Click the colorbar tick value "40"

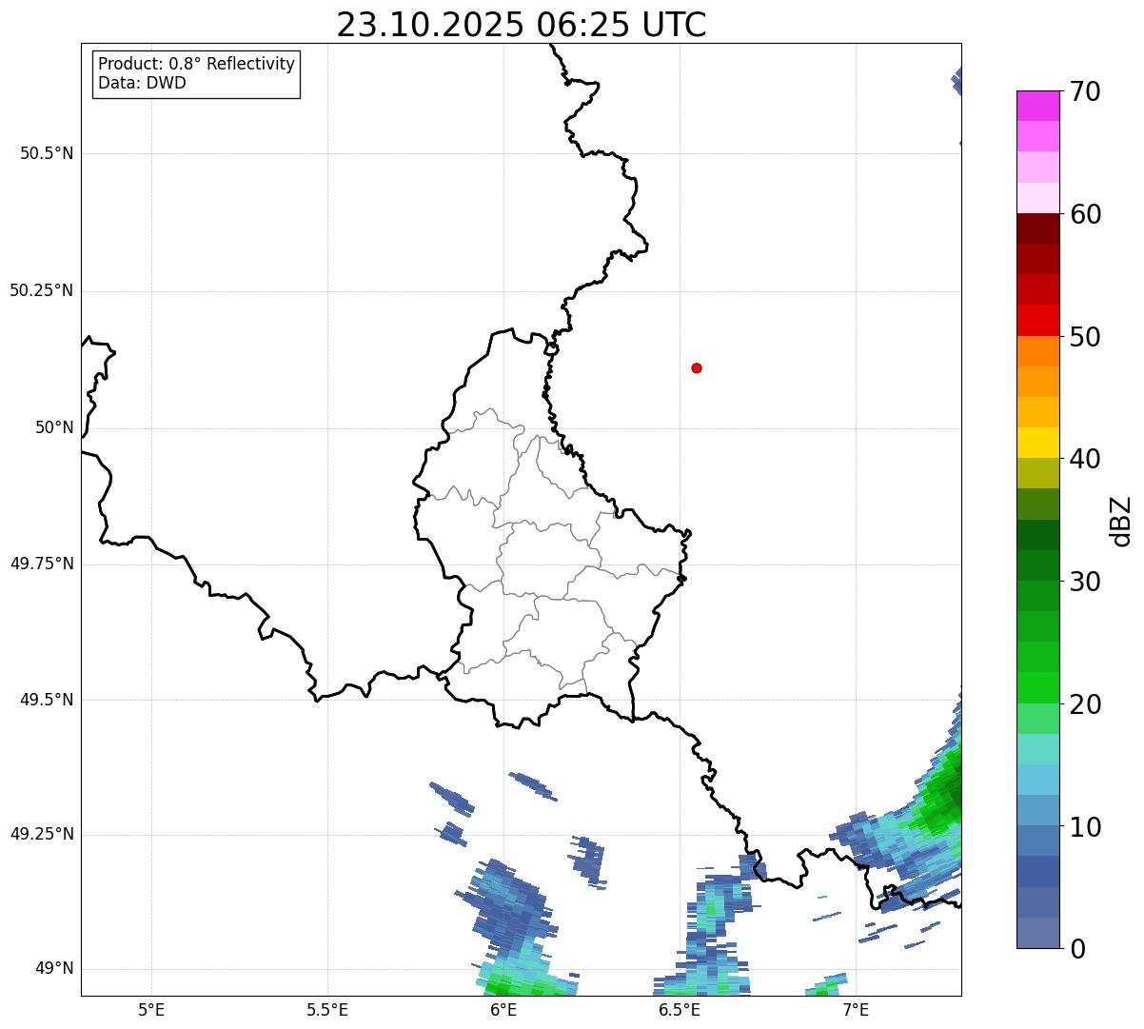coord(1085,459)
